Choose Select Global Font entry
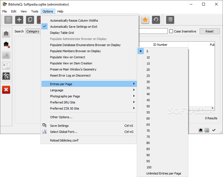223x177 pixels. 89,132
